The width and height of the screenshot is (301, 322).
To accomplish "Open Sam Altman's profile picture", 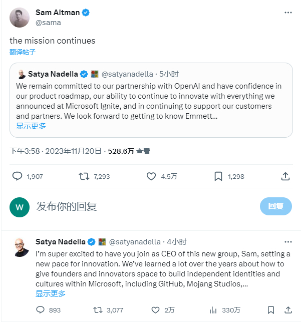I will tap(20, 18).
